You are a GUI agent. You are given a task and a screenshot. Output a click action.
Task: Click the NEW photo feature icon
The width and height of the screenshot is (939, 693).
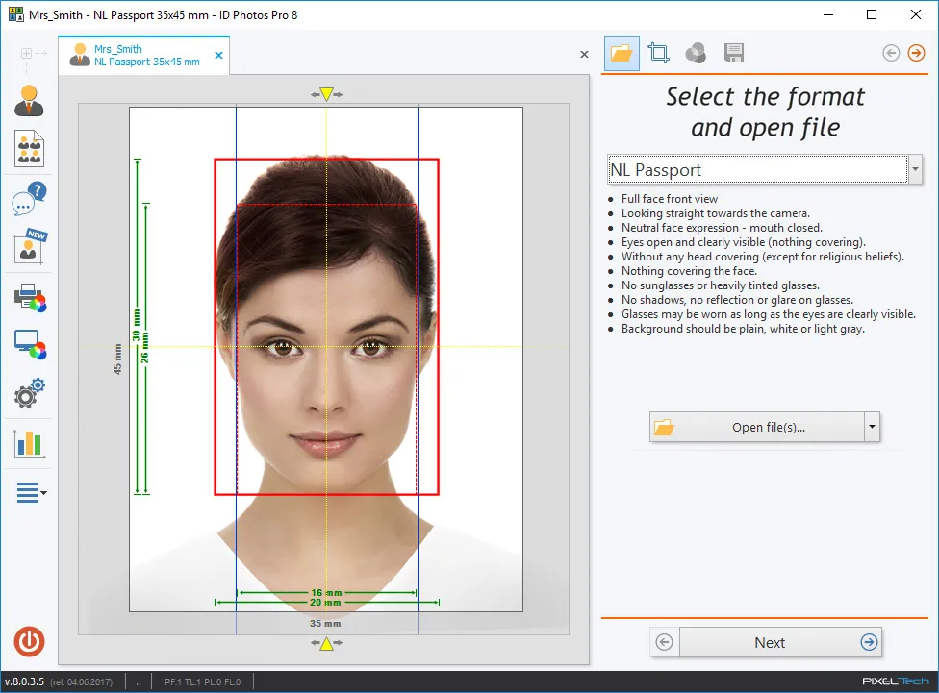point(28,249)
